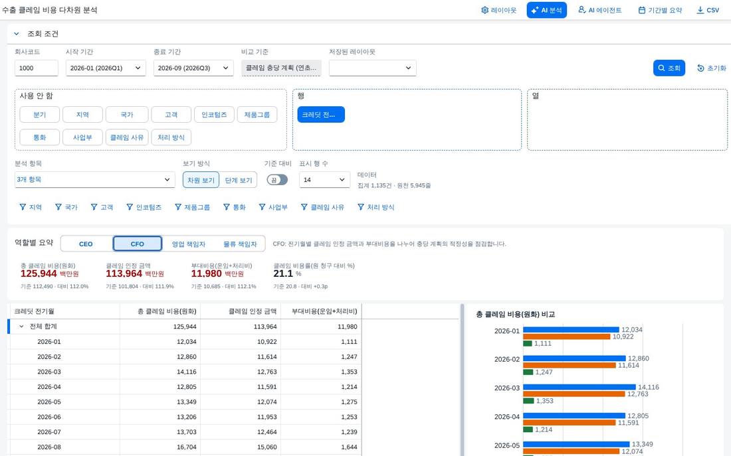
Task: Select the 2026-07 table row
Action: click(185, 432)
